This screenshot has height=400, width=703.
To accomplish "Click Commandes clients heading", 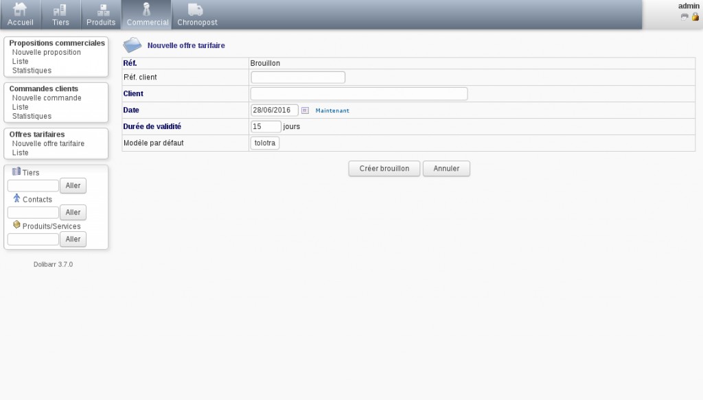I will pyautogui.click(x=43, y=89).
